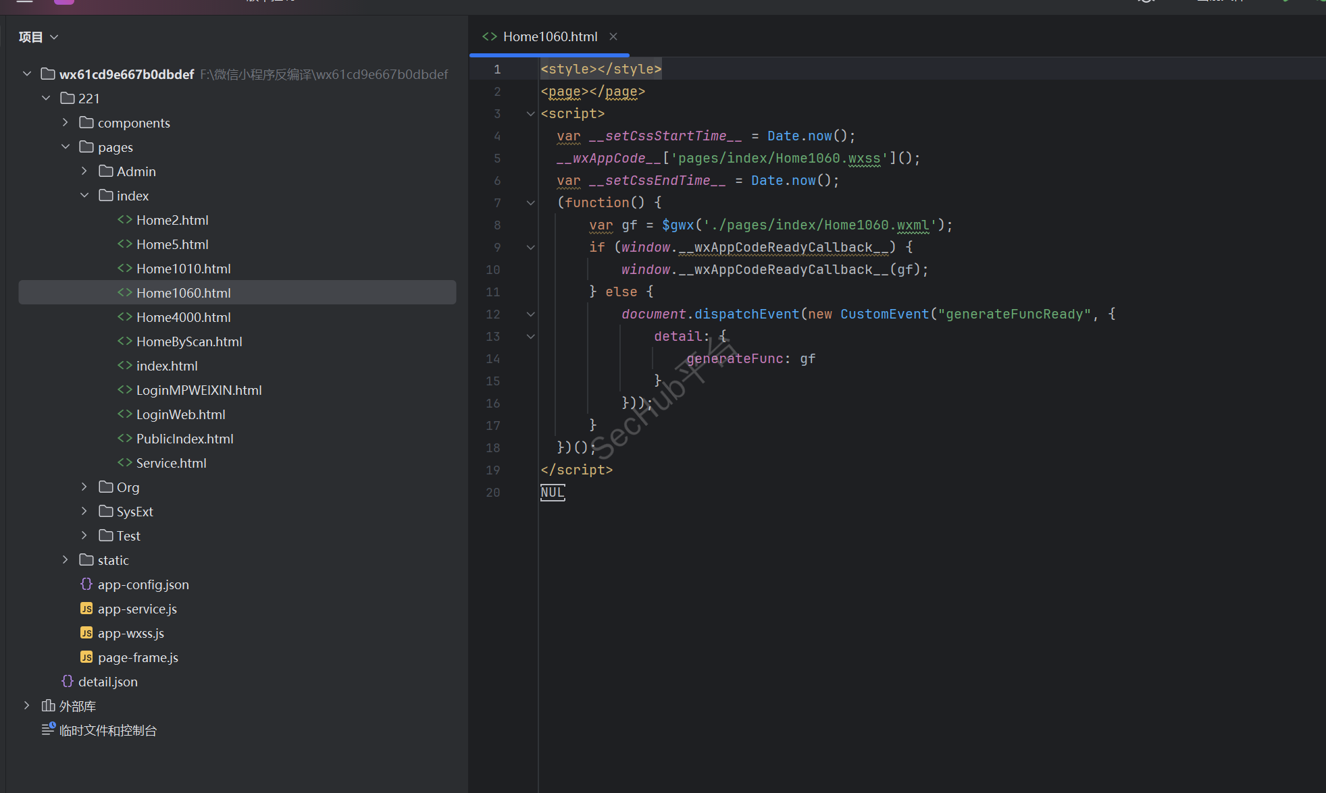This screenshot has height=793, width=1326.
Task: Click the Home5.html file icon
Action: coord(124,244)
